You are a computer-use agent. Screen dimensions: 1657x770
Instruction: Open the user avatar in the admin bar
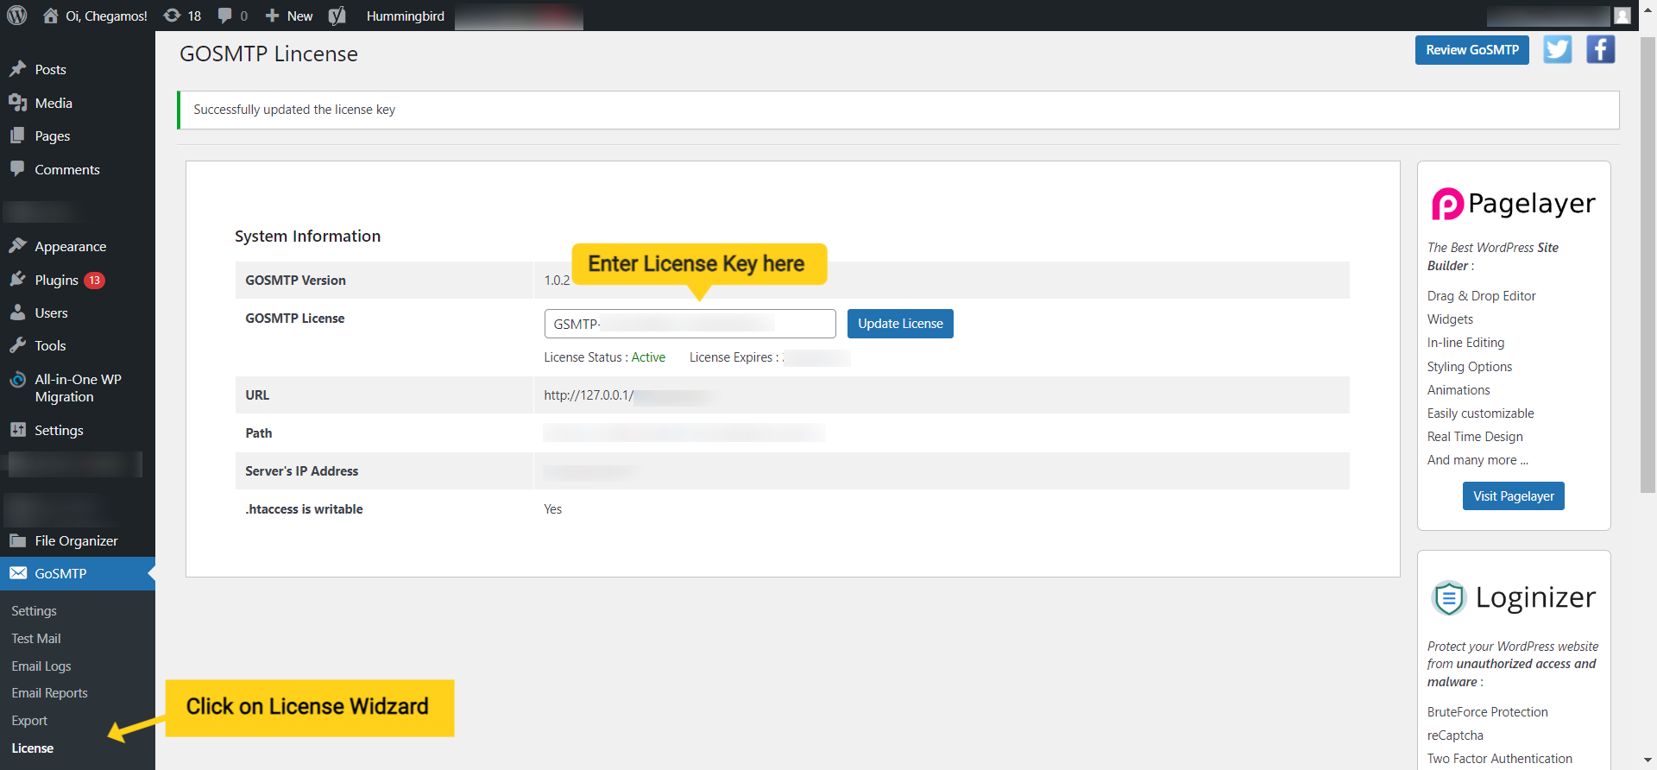coord(1622,16)
